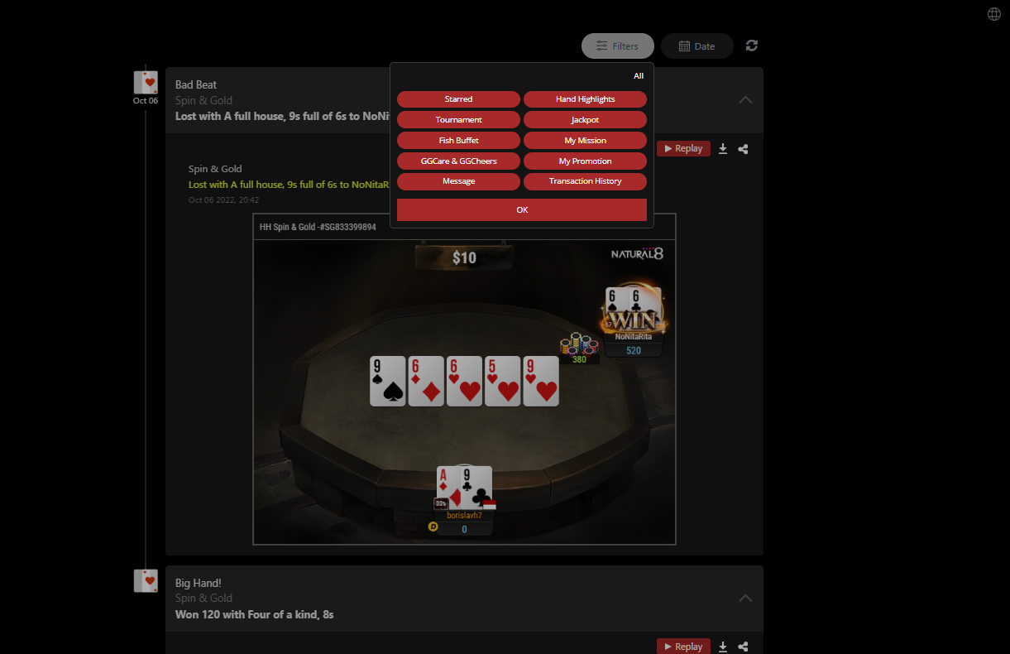Open the Filters menu button

pyautogui.click(x=618, y=46)
